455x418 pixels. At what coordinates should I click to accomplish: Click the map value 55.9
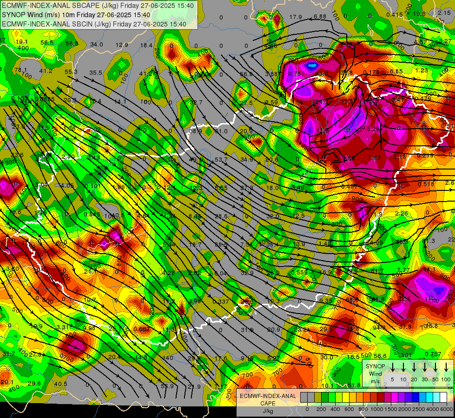click(x=167, y=386)
